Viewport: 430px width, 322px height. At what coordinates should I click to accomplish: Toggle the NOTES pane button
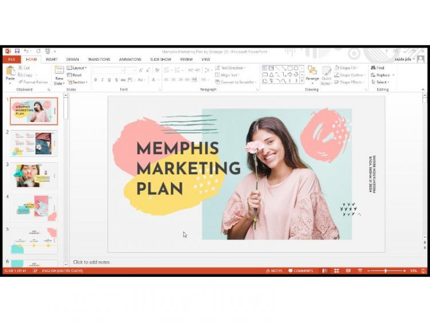click(274, 271)
